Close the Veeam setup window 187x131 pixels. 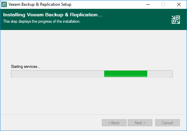click(x=179, y=4)
